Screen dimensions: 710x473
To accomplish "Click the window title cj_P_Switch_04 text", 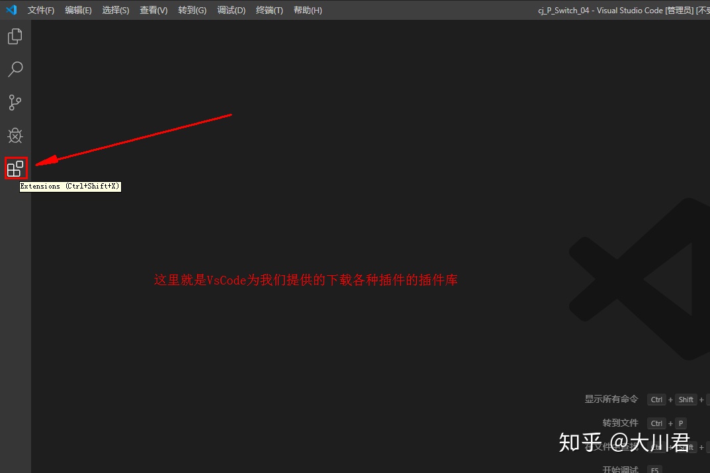I will pyautogui.click(x=563, y=11).
